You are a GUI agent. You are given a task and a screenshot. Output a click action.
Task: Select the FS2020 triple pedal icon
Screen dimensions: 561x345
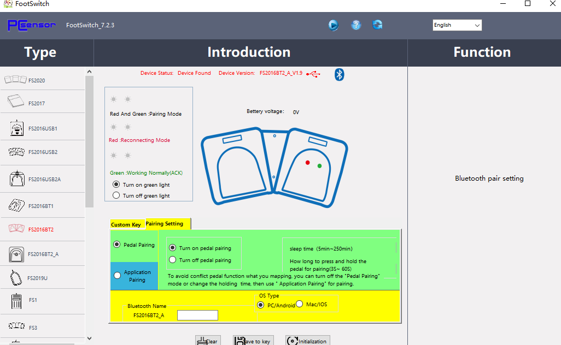pyautogui.click(x=15, y=79)
